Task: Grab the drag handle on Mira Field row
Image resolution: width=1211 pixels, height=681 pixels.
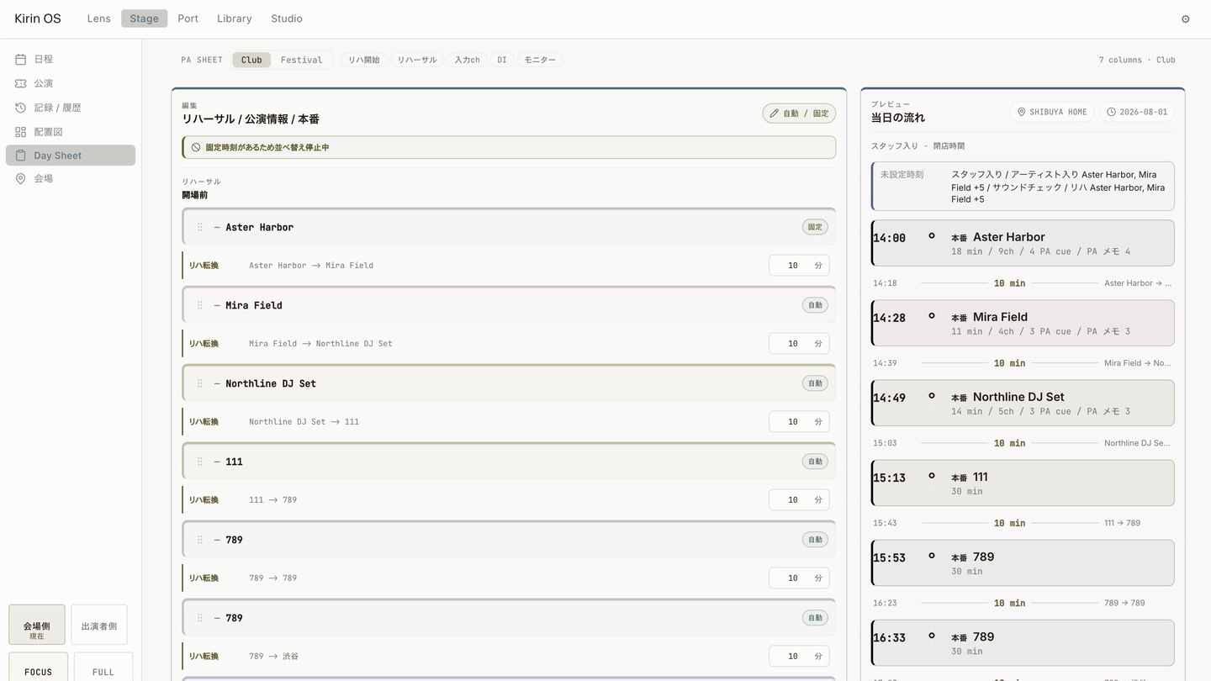Action: point(199,305)
